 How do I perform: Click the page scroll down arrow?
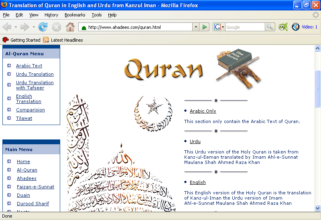(x=317, y=208)
